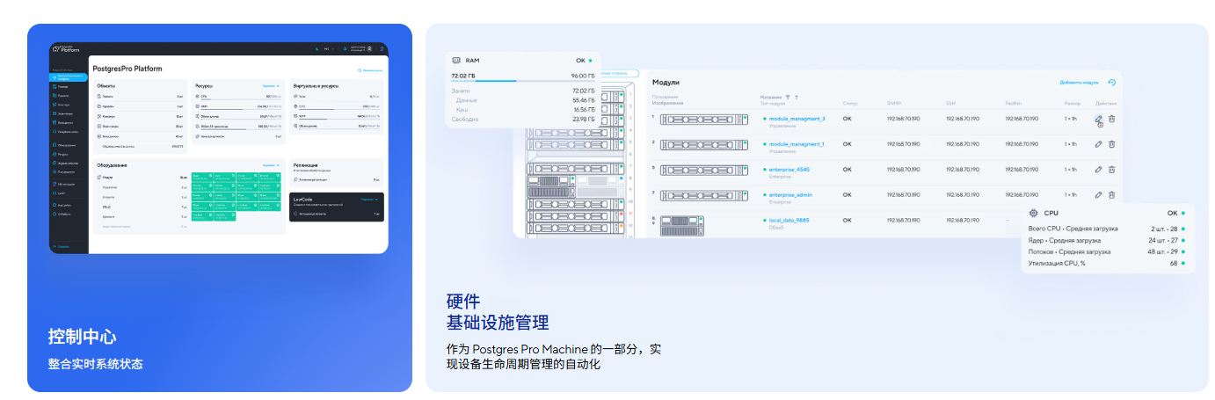This screenshot has height=400, width=1215.
Task: Click the RAM chip icon
Action: pos(455,61)
